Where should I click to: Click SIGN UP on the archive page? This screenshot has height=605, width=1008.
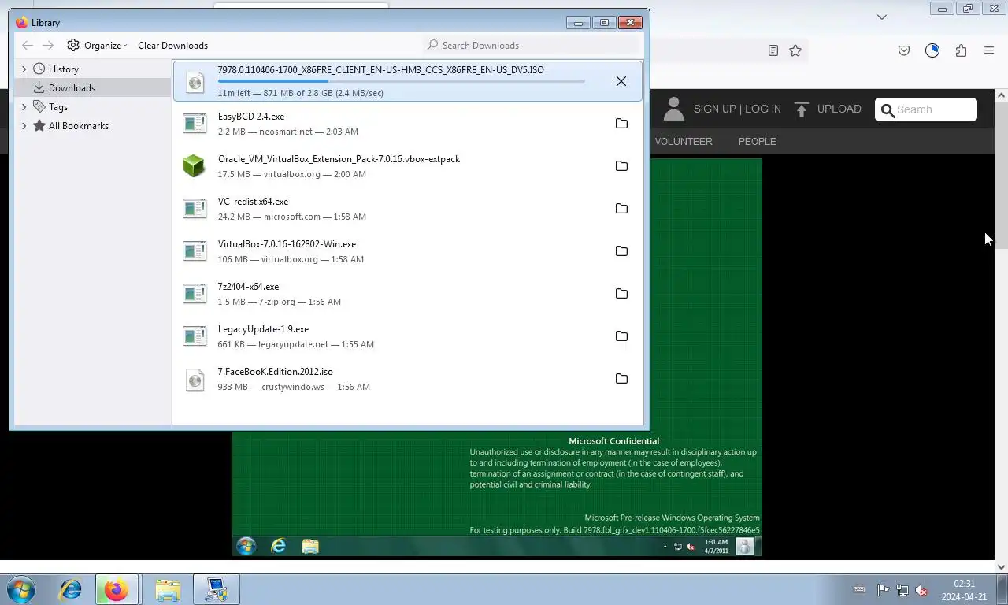714,109
